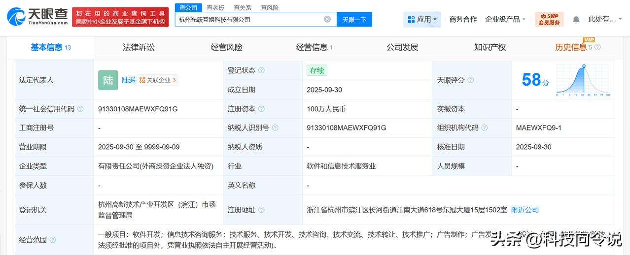The image size is (630, 255).
Task: Switch to the 查风险 search tab
Action: point(270,7)
